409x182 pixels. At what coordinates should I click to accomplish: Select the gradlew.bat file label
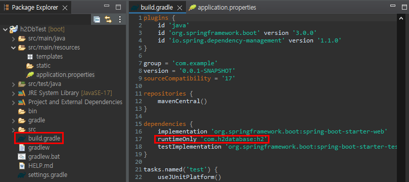coord(44,157)
